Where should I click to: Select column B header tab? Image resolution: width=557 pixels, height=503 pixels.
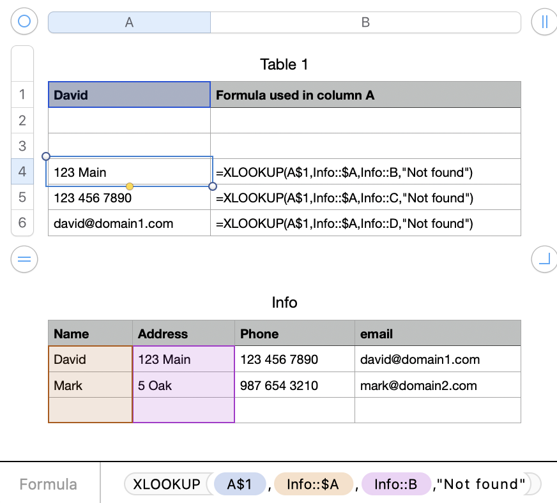[365, 22]
